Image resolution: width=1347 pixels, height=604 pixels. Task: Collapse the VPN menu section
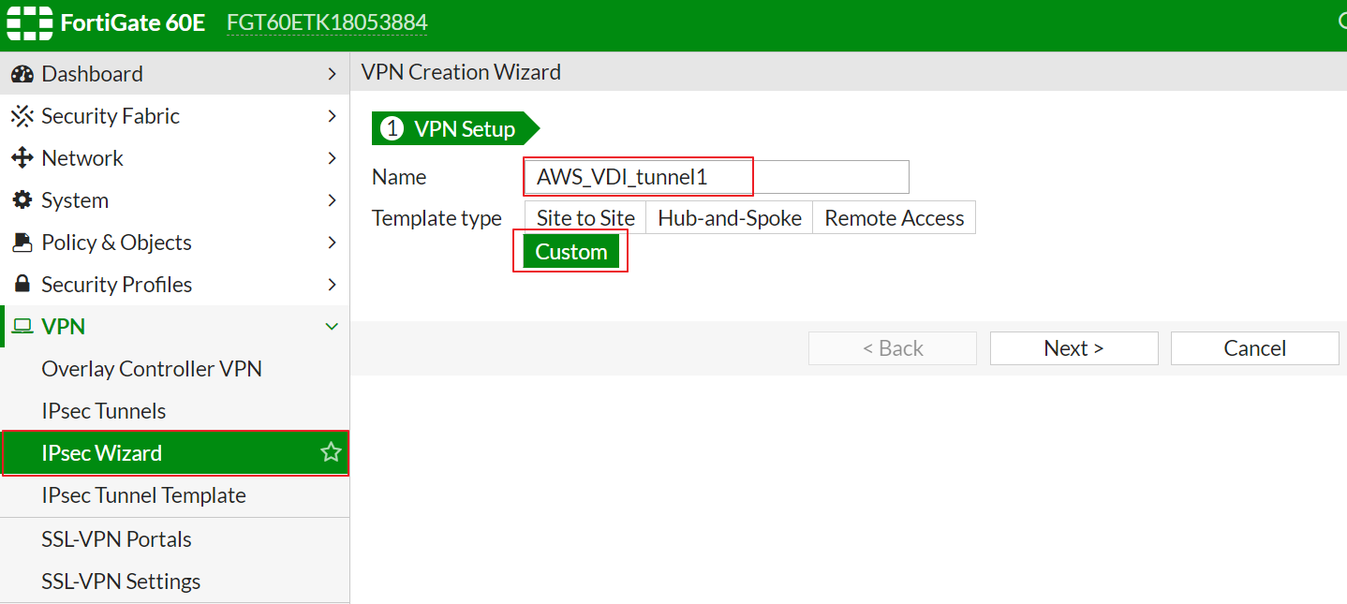[332, 327]
